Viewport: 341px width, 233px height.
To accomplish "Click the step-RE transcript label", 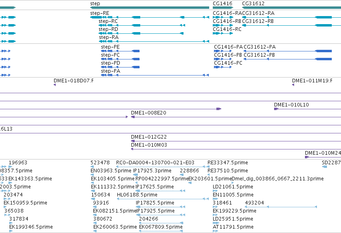I will 100,13.
